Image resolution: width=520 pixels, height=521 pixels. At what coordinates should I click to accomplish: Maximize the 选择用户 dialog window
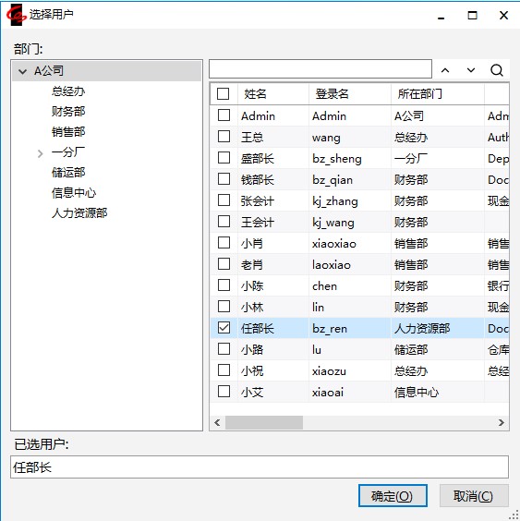[x=472, y=16]
